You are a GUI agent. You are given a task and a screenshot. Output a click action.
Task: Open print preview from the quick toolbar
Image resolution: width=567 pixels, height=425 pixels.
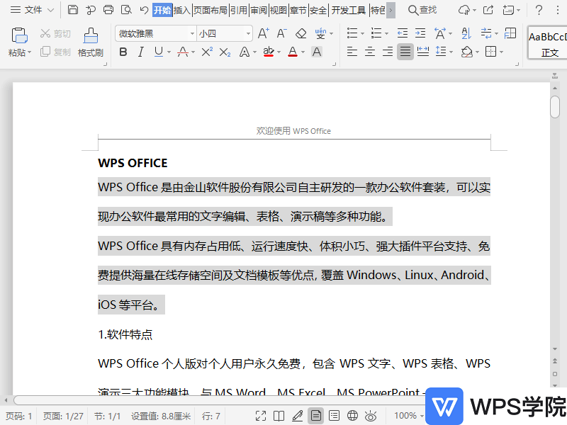pos(126,10)
